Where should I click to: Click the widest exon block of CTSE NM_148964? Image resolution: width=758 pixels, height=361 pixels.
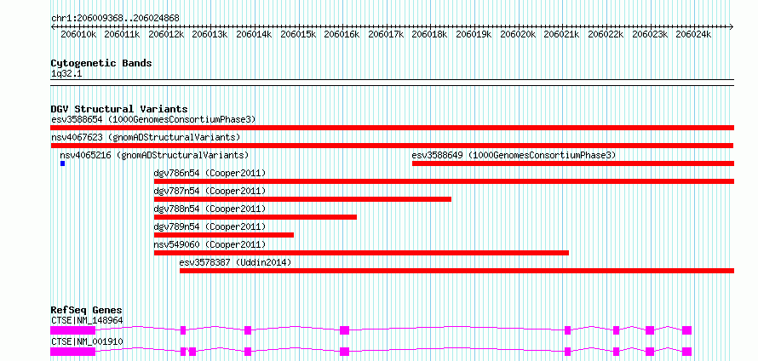tap(73, 330)
